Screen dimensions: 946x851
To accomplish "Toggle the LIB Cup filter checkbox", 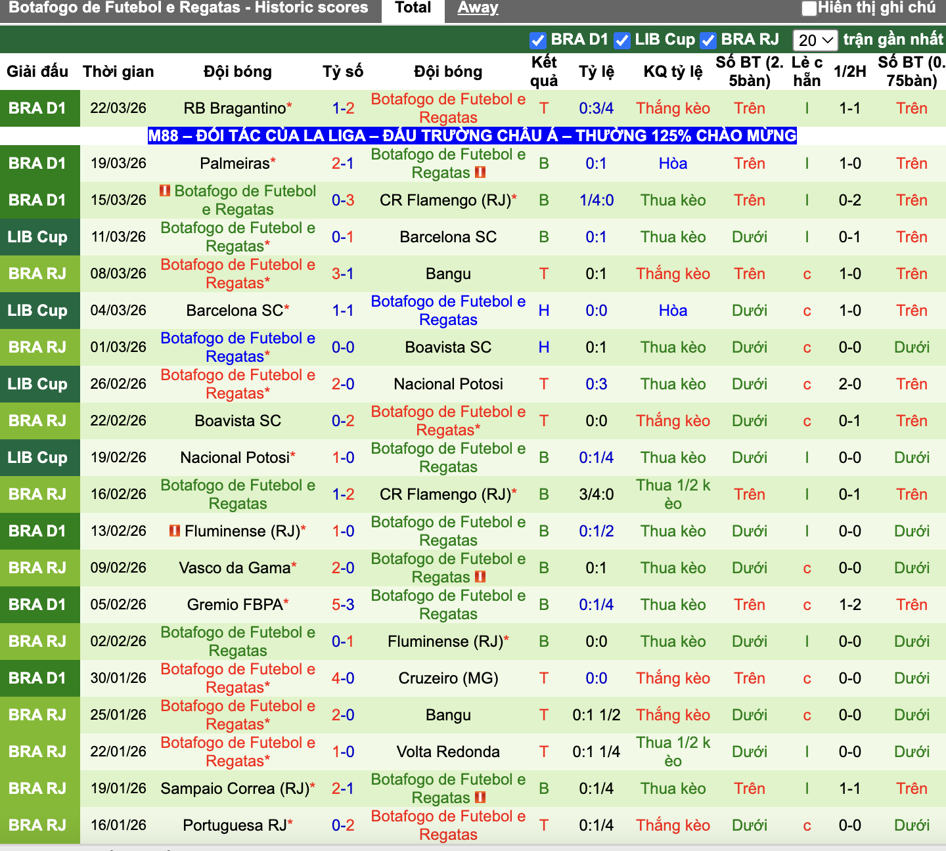I will coord(621,41).
